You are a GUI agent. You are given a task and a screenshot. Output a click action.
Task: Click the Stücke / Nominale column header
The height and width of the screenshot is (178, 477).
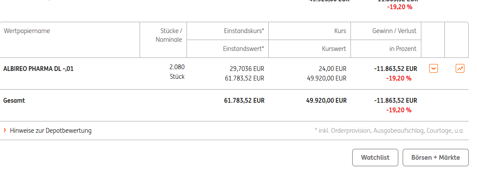tap(169, 35)
